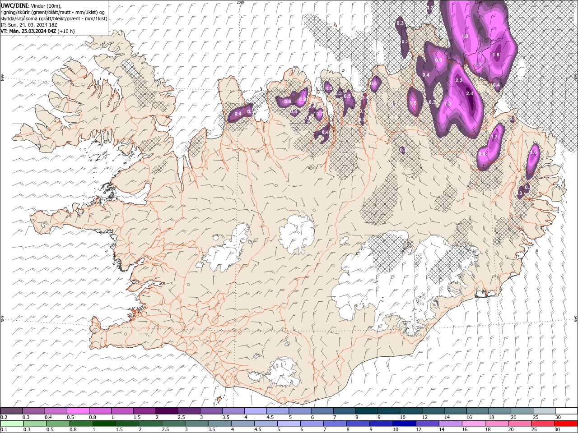Click the 2.4 precipitation peak value
Image resolution: width=578 pixels, height=433 pixels.
(x=470, y=93)
